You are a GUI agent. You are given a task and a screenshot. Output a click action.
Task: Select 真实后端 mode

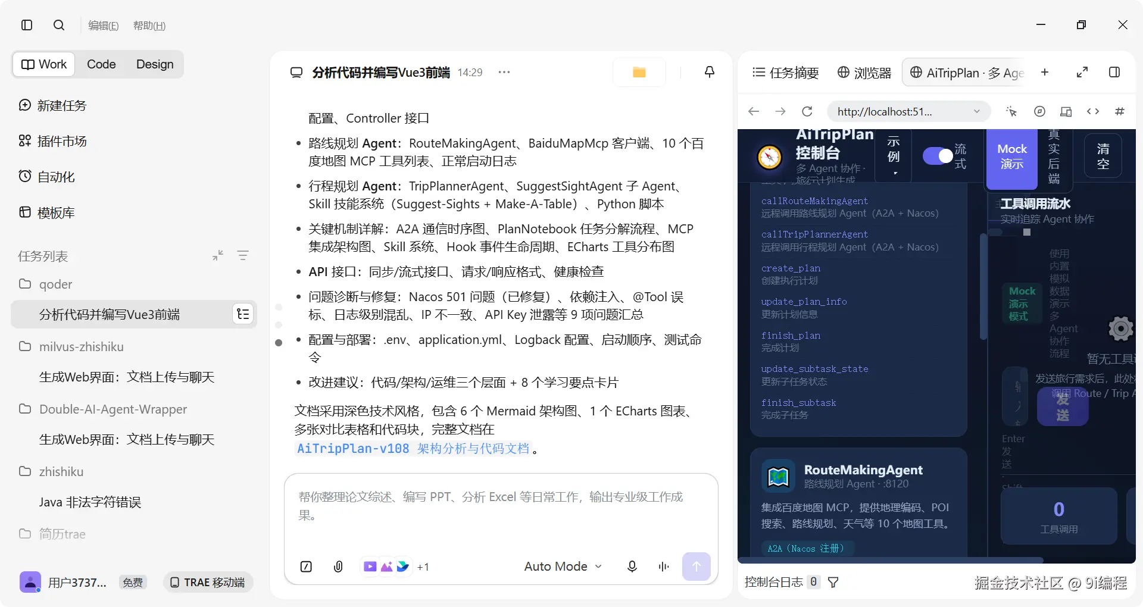pos(1054,157)
